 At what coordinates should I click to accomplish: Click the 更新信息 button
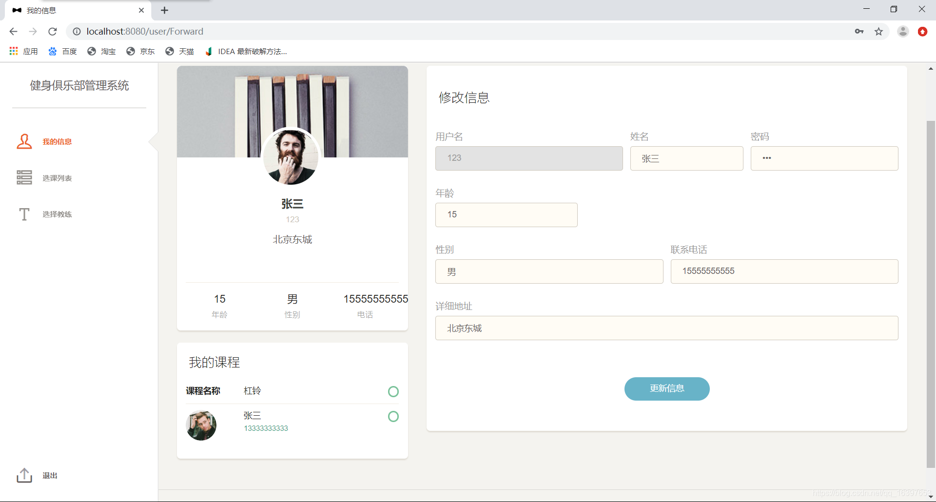(667, 388)
